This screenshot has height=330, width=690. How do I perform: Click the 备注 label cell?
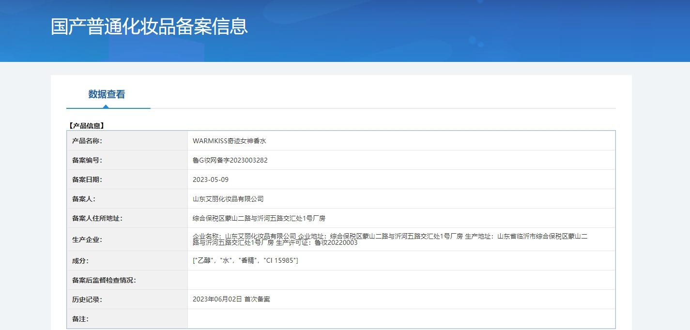coord(127,319)
